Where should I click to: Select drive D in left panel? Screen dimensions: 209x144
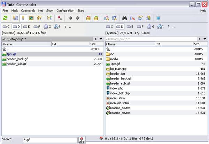pyautogui.click(x=16, y=27)
